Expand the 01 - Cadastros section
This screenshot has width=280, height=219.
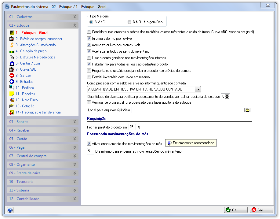tap(43, 17)
